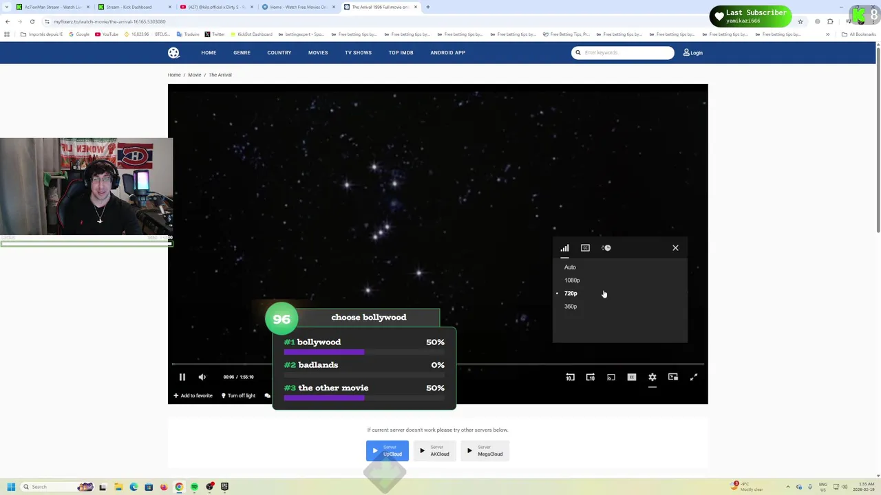Click the video progress bar
881x495 pixels.
tap(438, 364)
